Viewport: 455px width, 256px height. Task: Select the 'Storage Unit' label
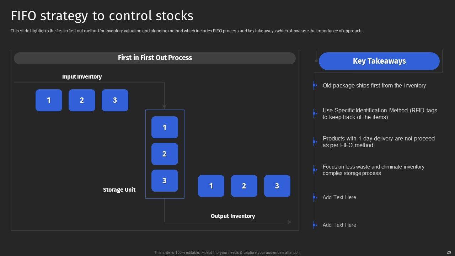pos(119,190)
